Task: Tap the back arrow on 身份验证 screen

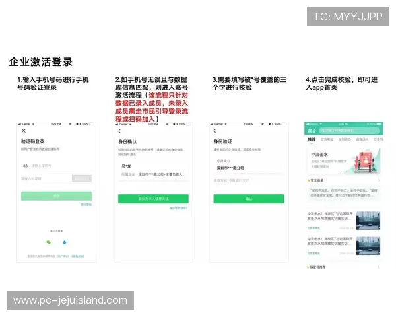Action: pos(214,131)
